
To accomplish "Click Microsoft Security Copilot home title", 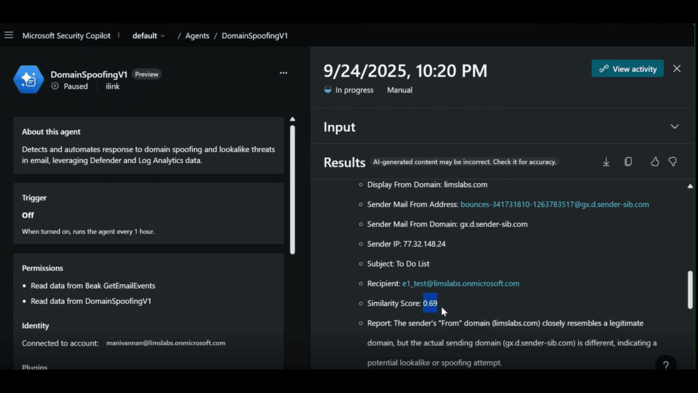I will pyautogui.click(x=67, y=35).
